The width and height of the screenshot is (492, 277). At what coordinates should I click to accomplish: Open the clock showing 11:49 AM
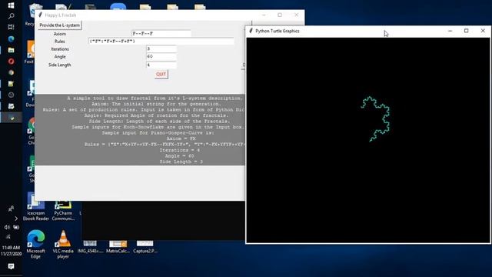(11, 251)
